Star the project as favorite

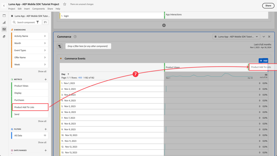[x=65, y=4]
